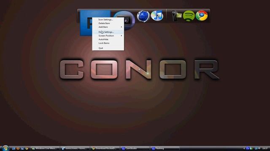Click the taskbar clock showing 19:37
Image resolution: width=270 pixels, height=151 pixels.
pyautogui.click(x=265, y=148)
